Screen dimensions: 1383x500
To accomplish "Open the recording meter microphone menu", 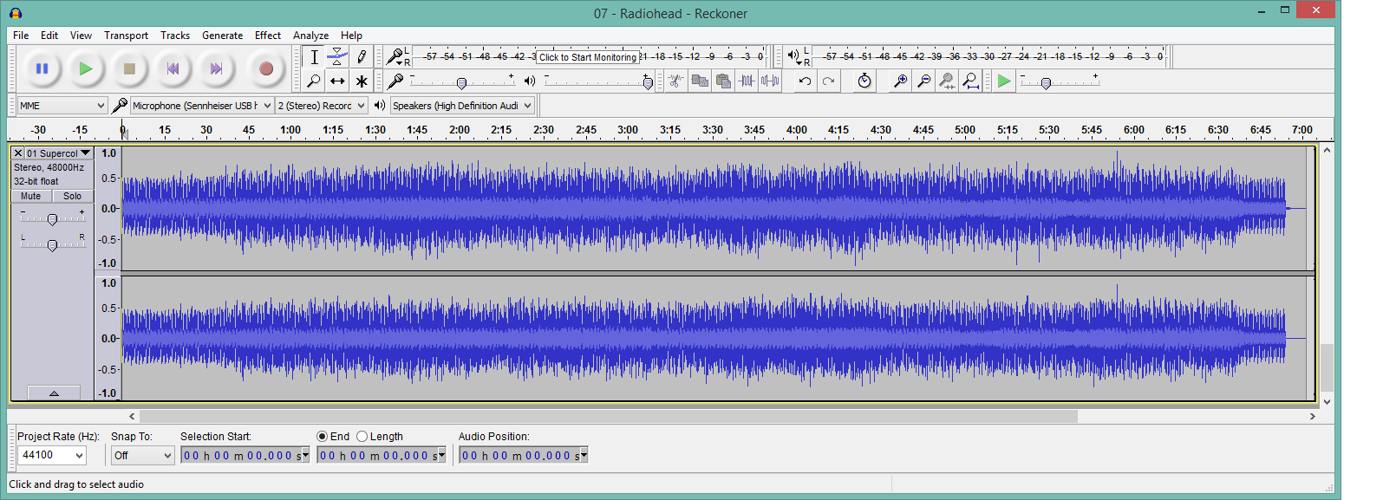I will point(395,57).
